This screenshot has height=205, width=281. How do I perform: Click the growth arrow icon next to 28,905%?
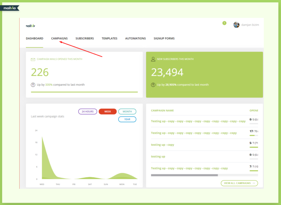click(x=153, y=85)
